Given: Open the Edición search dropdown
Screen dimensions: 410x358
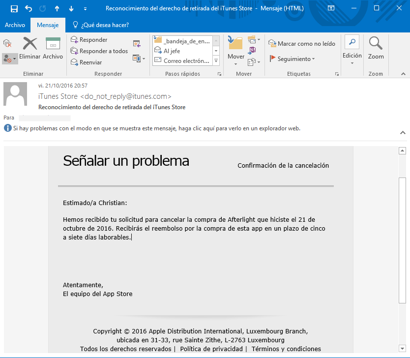Looking at the screenshot, I should (x=352, y=50).
